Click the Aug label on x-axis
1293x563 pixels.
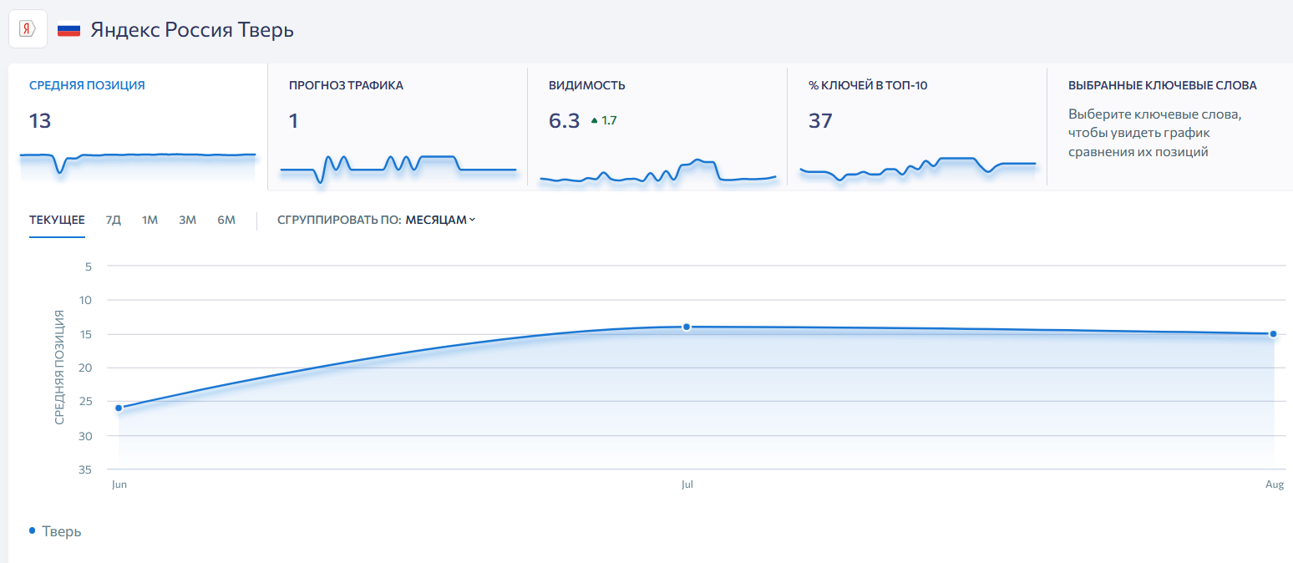pos(1275,484)
